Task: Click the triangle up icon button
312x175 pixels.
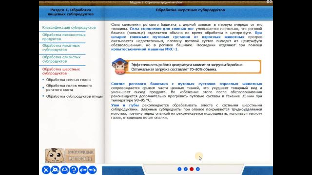Action: (64, 170)
